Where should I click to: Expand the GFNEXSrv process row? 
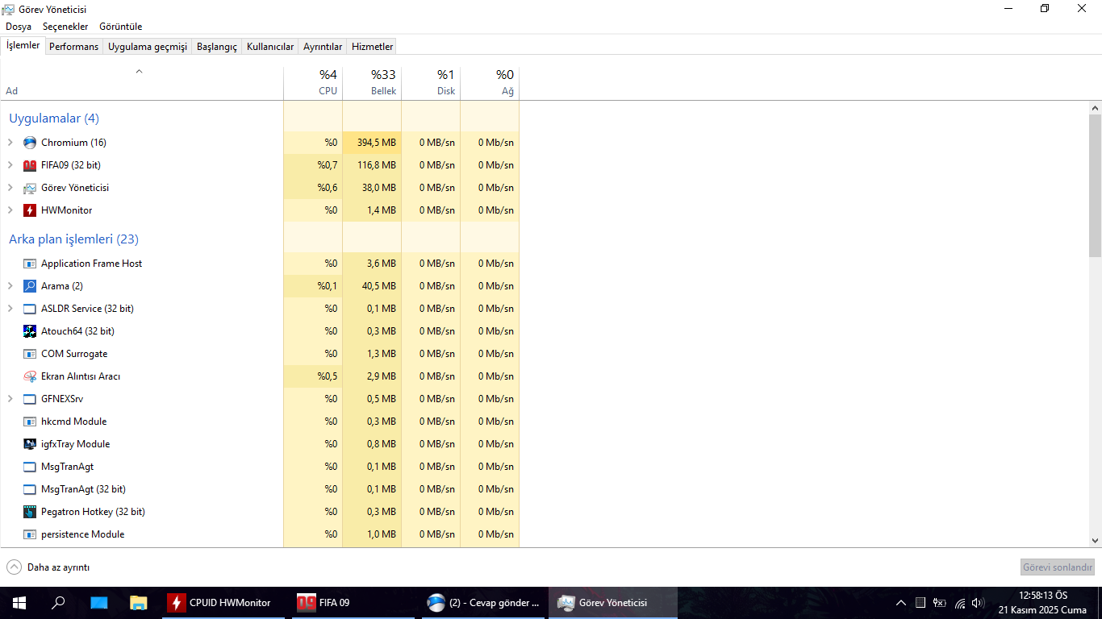tap(10, 399)
